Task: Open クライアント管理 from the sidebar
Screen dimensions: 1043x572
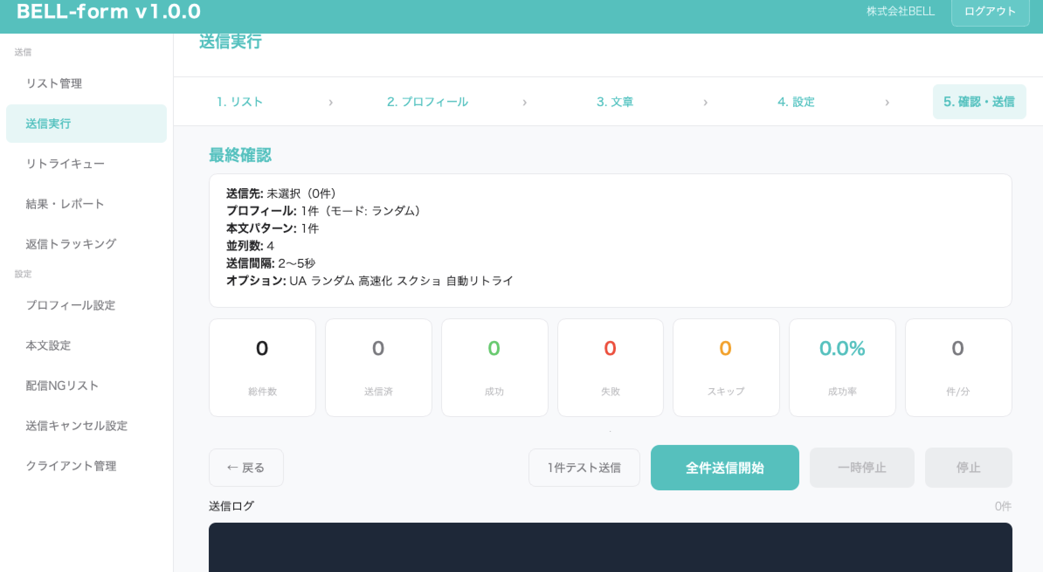Action: (72, 466)
